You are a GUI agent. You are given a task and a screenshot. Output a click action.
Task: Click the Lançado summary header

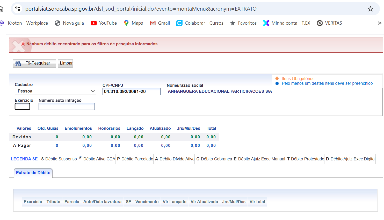[135, 129]
